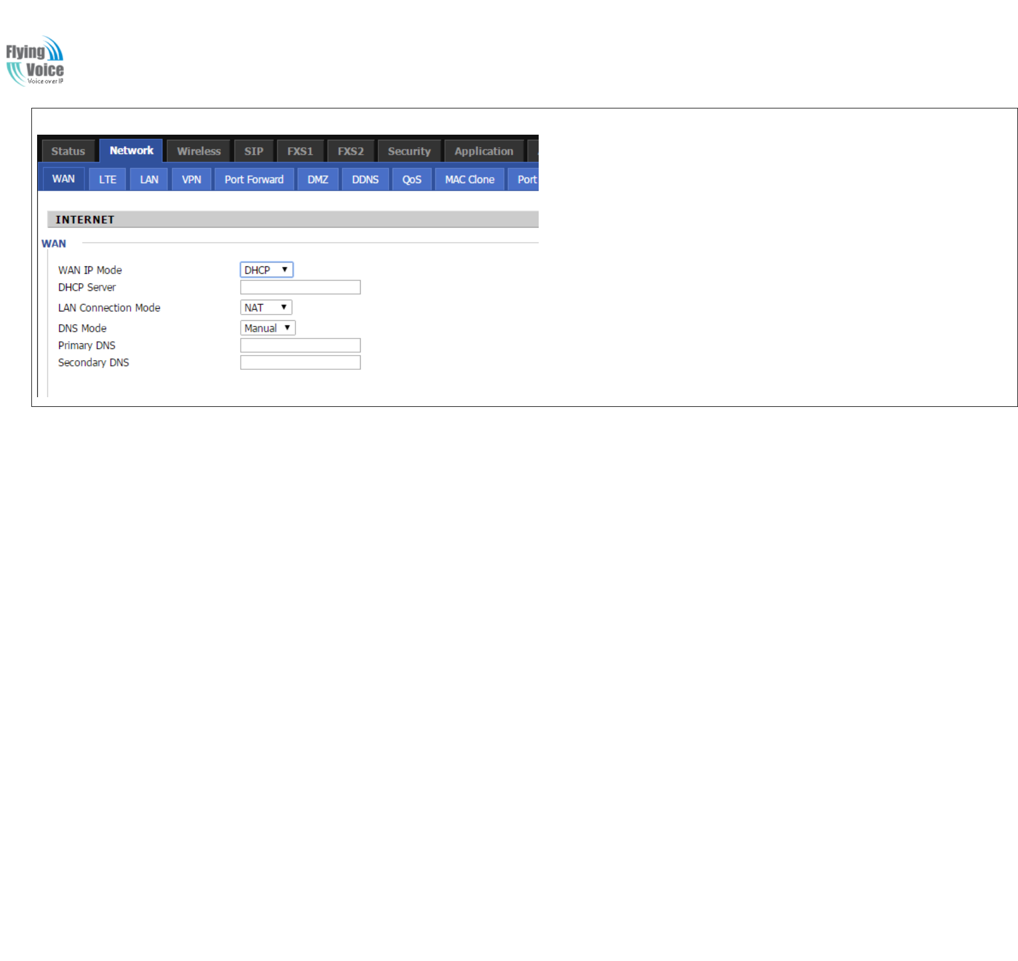
Task: Focus the DHCP Server input field
Action: point(300,287)
